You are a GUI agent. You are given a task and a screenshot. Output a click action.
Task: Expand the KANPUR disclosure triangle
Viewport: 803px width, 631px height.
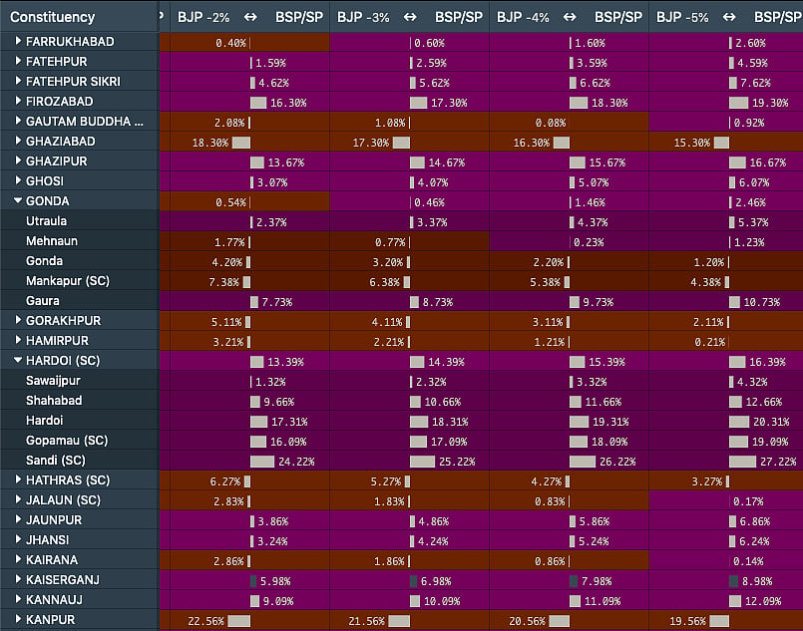pos(18,619)
